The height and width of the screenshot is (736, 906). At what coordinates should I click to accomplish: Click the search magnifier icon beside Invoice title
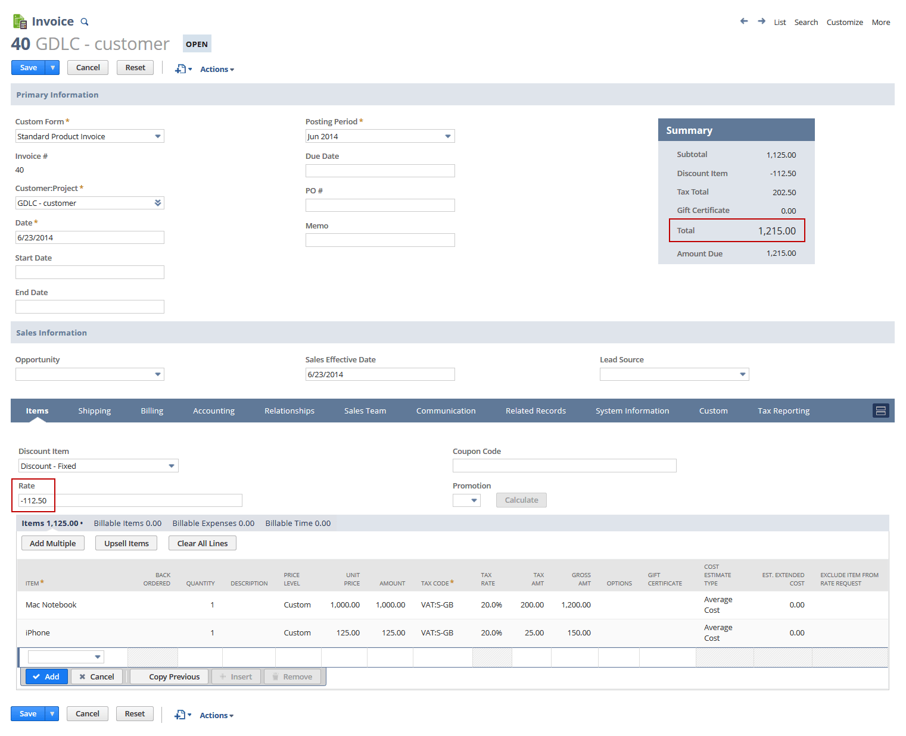click(85, 22)
